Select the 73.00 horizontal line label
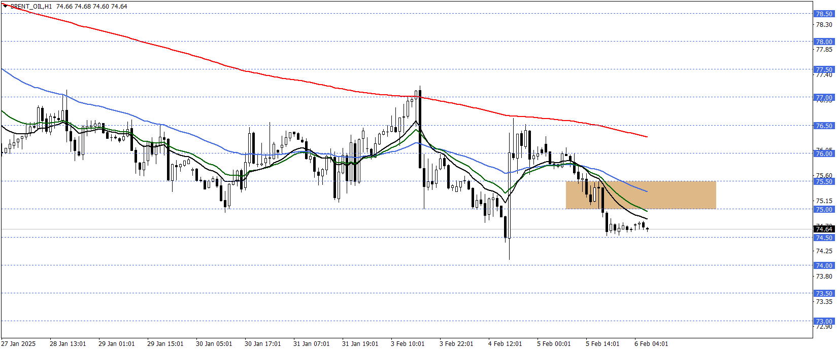The height and width of the screenshot is (350, 838). [x=824, y=321]
